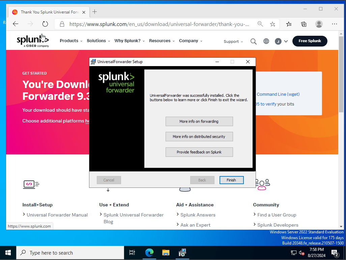Open the Command Line (wget) link

click(x=278, y=94)
